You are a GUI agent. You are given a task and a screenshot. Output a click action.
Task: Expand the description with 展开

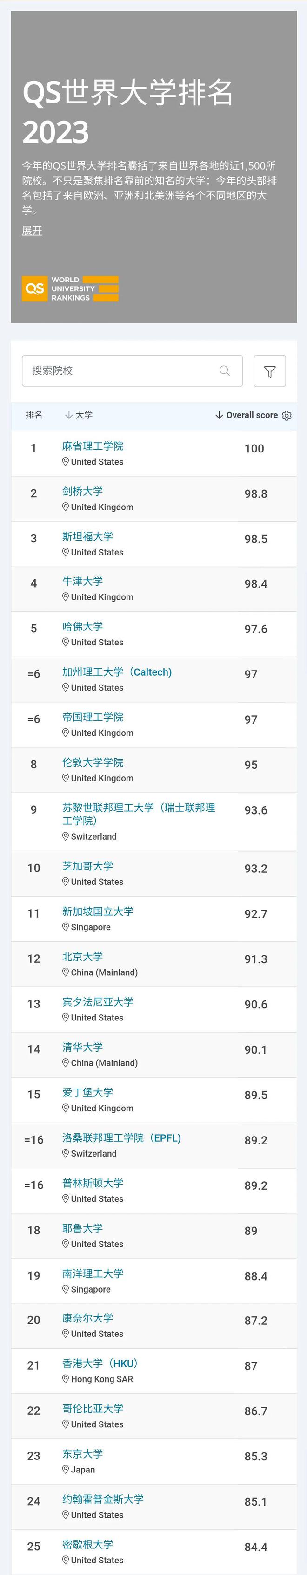pyautogui.click(x=32, y=231)
